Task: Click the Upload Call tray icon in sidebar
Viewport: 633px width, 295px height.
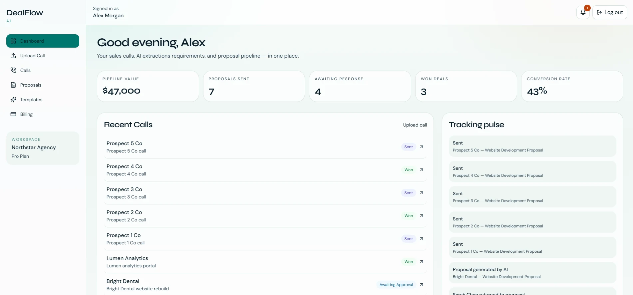Action: point(13,56)
